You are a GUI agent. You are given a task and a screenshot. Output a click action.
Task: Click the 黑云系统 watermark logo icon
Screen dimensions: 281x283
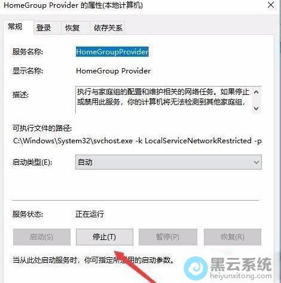tap(196, 268)
